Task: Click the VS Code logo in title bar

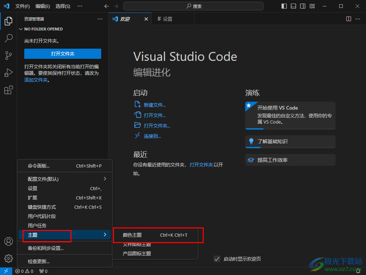Action: [6, 6]
